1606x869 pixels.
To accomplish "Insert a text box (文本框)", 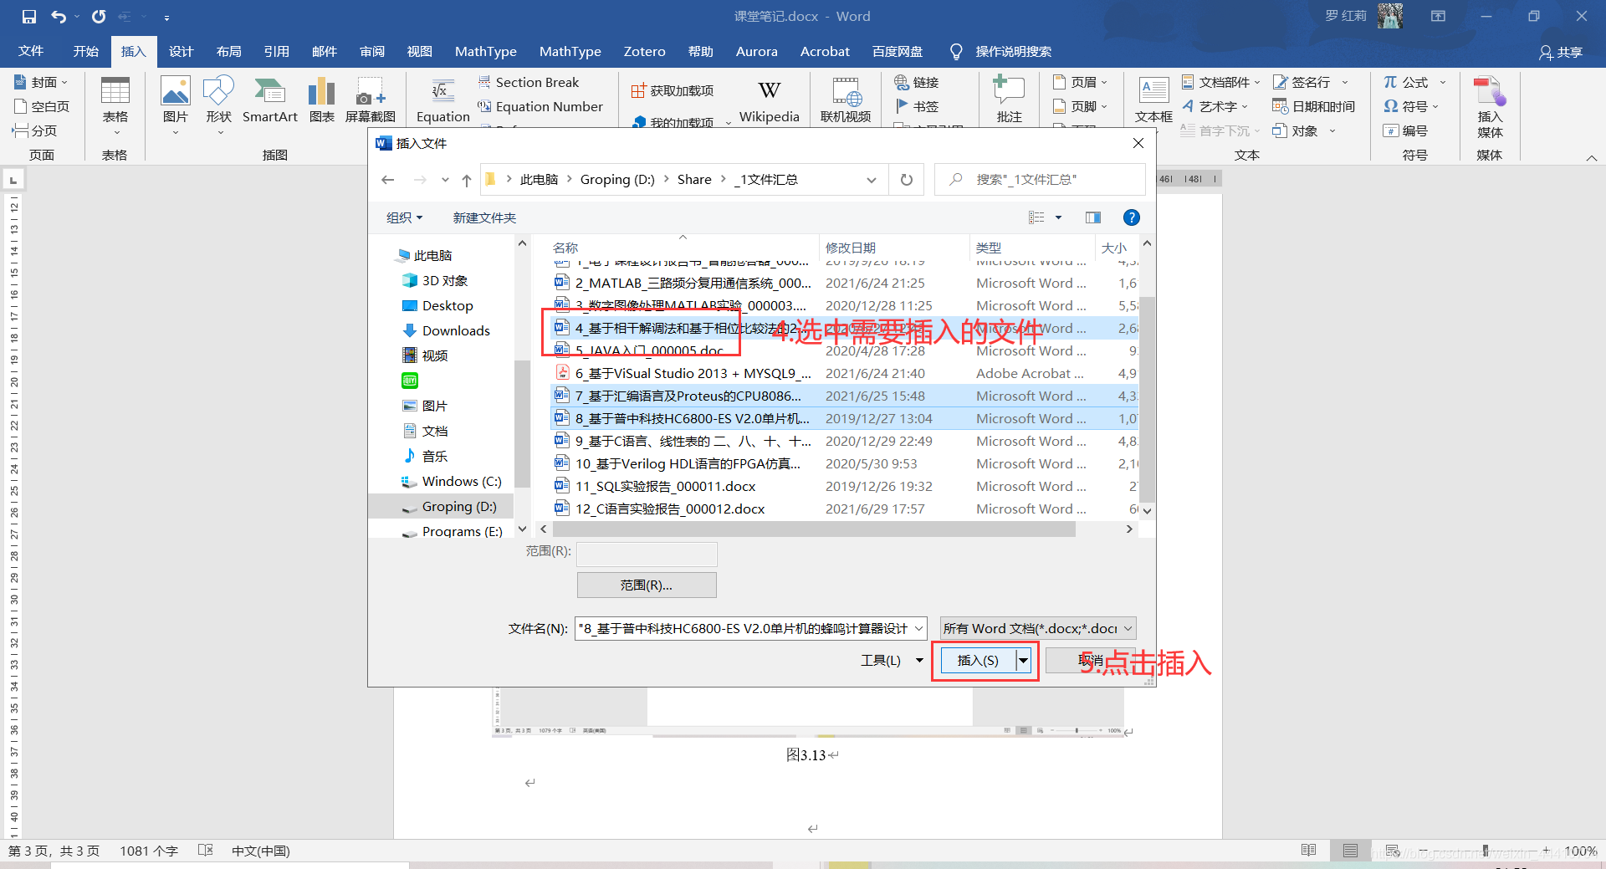I will 1154,100.
